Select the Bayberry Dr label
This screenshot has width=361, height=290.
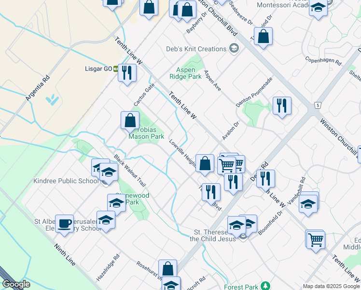point(196,22)
